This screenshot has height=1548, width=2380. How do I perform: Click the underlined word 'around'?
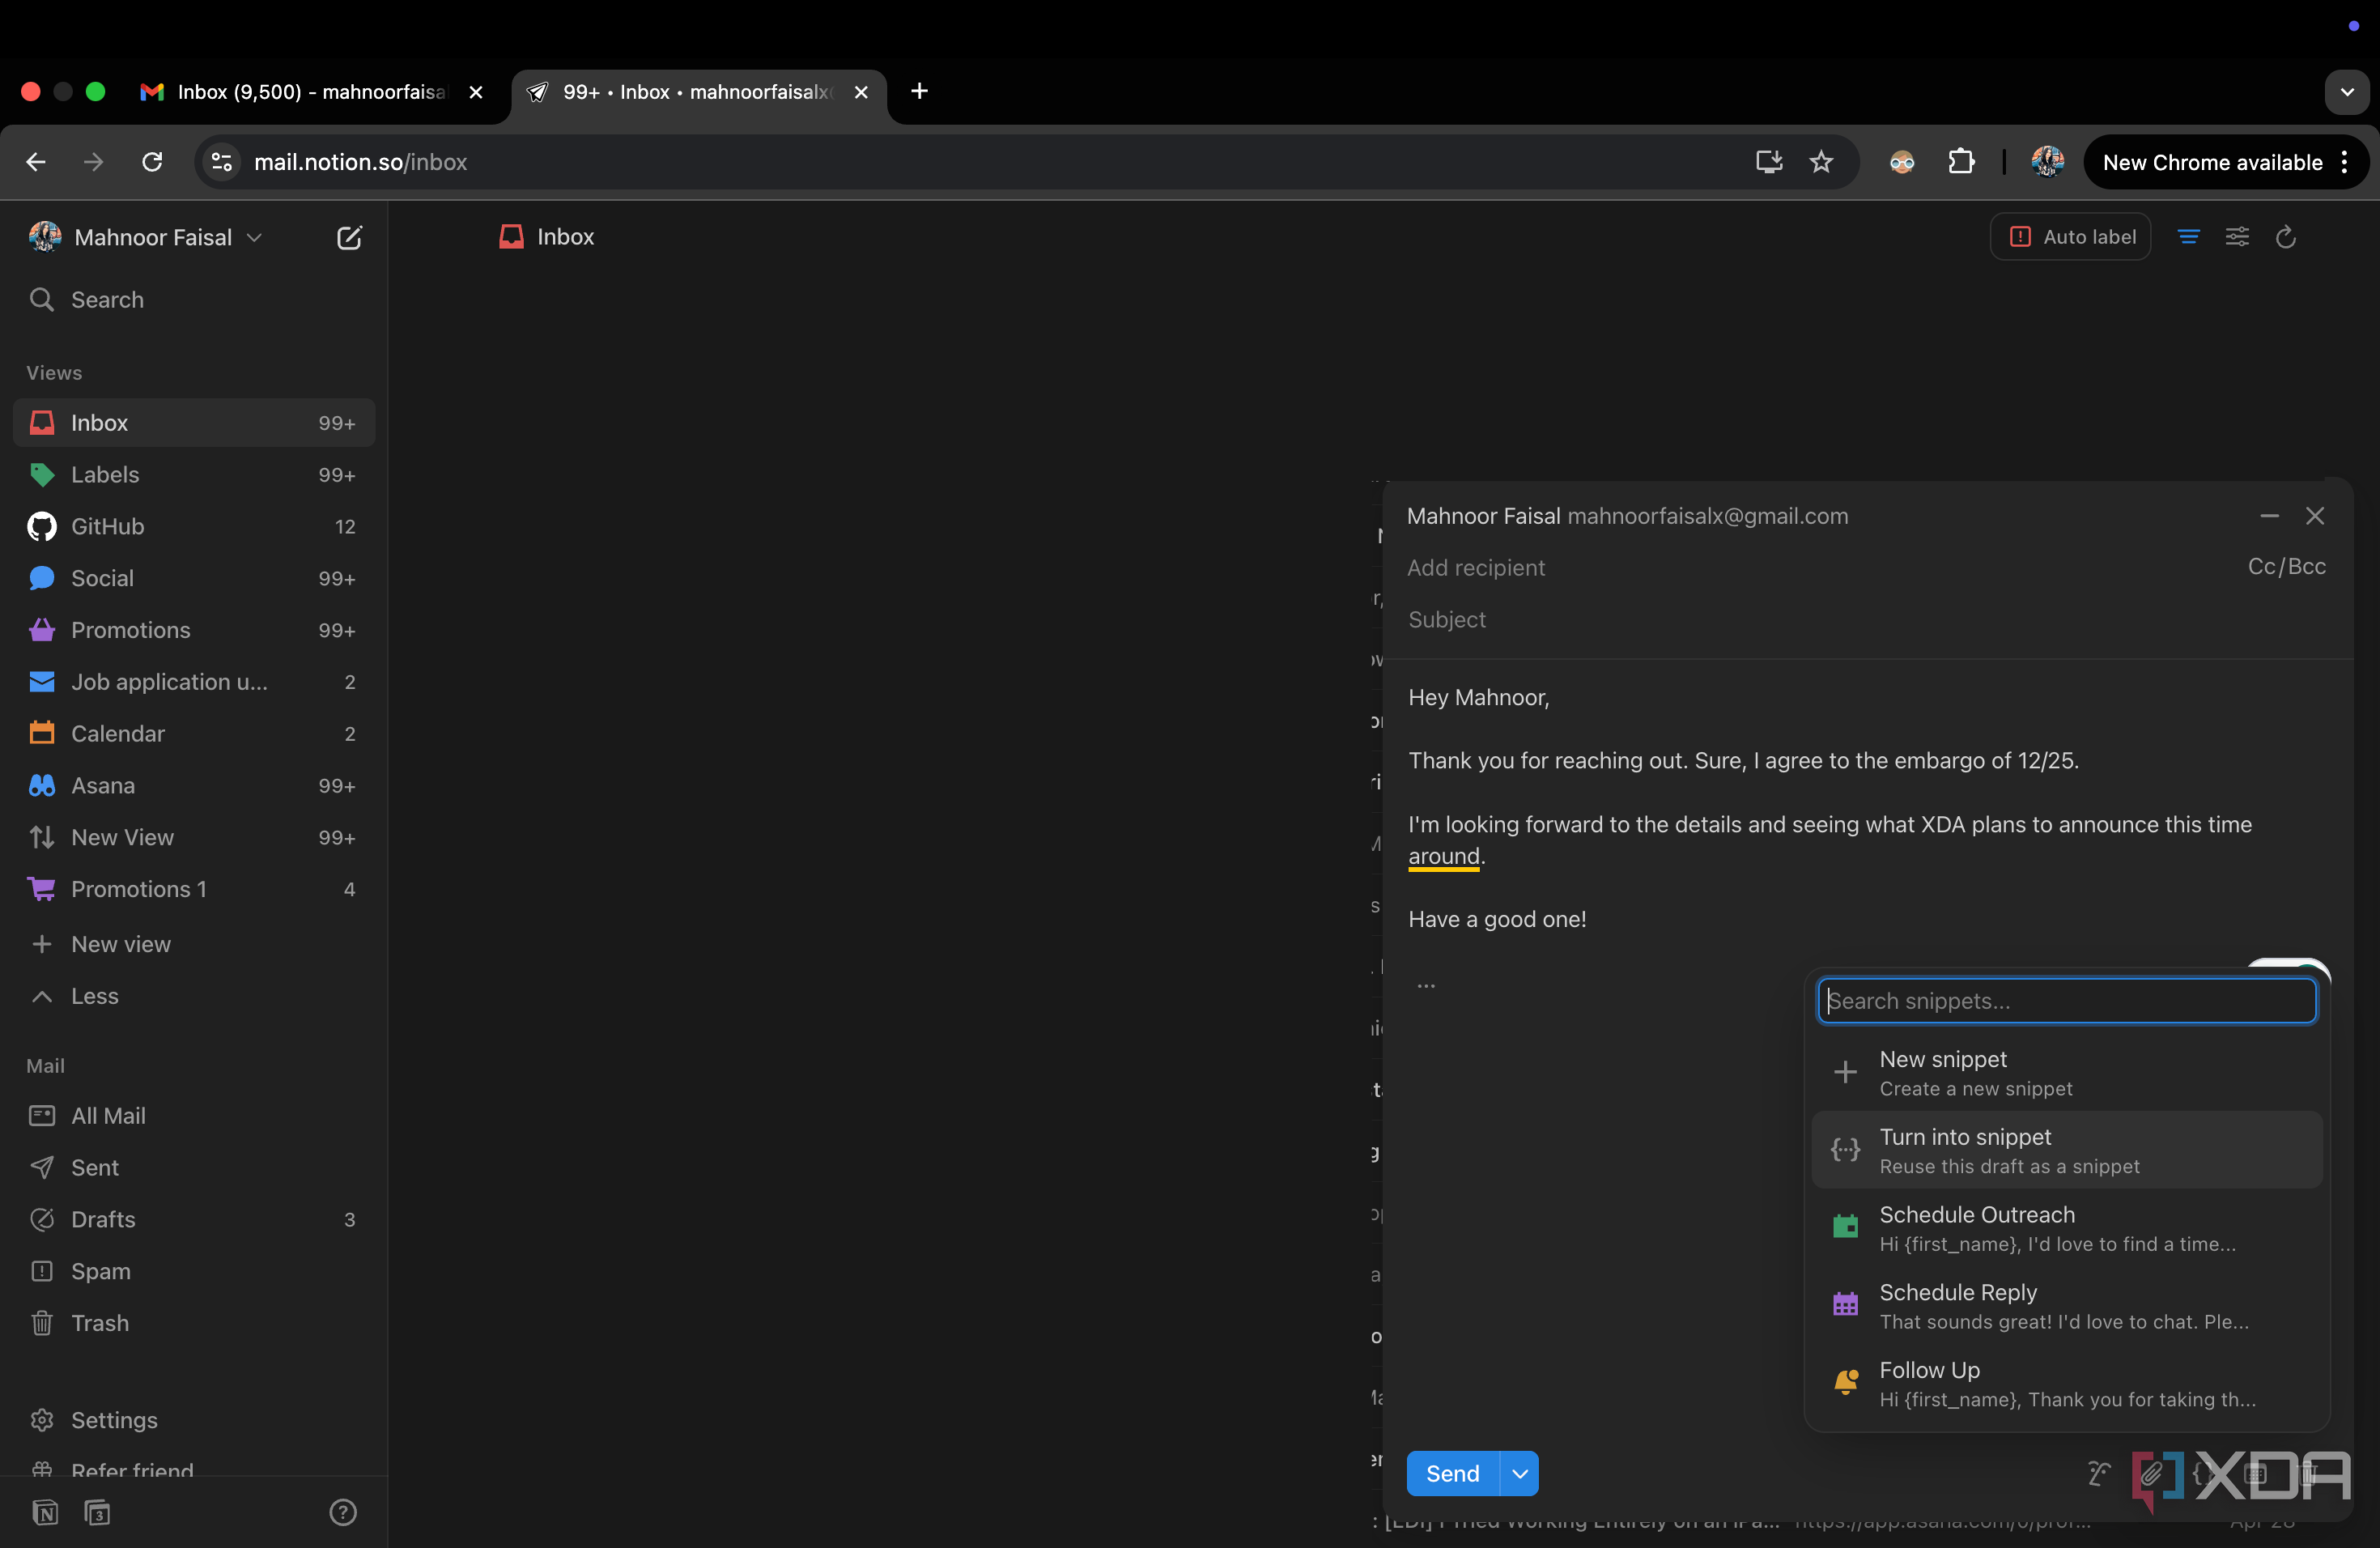click(1444, 856)
